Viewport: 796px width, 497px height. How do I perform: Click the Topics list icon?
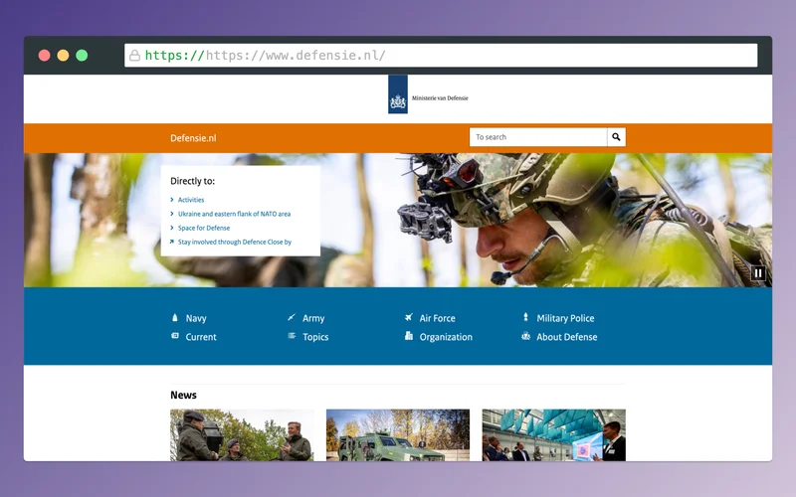coord(292,336)
